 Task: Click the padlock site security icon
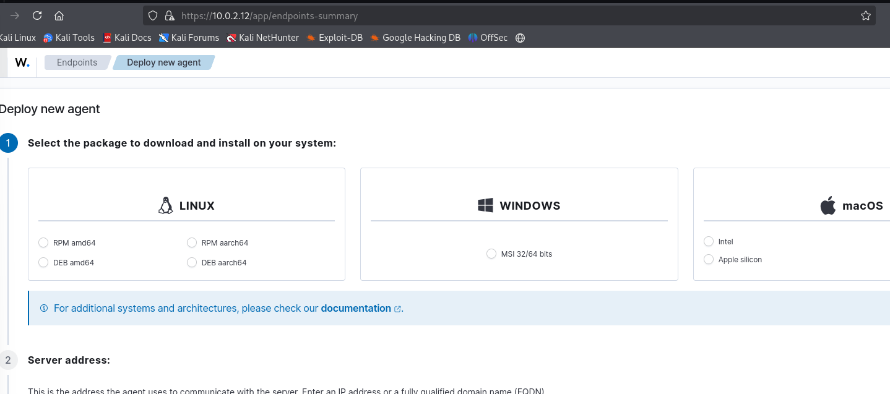[170, 16]
